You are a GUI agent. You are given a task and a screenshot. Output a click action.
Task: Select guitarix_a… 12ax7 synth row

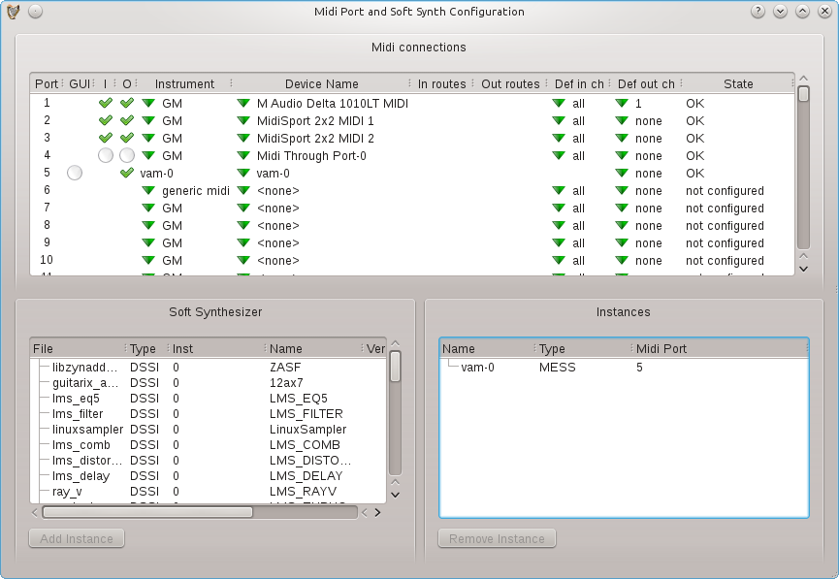208,383
